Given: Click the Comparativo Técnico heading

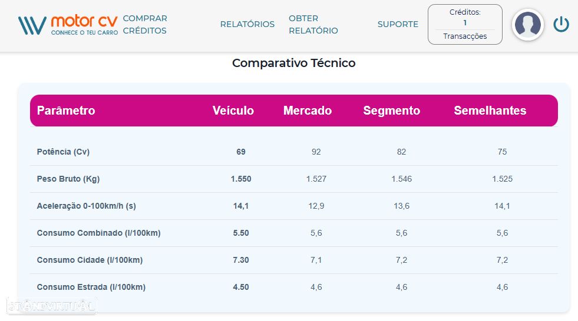Looking at the screenshot, I should (293, 63).
